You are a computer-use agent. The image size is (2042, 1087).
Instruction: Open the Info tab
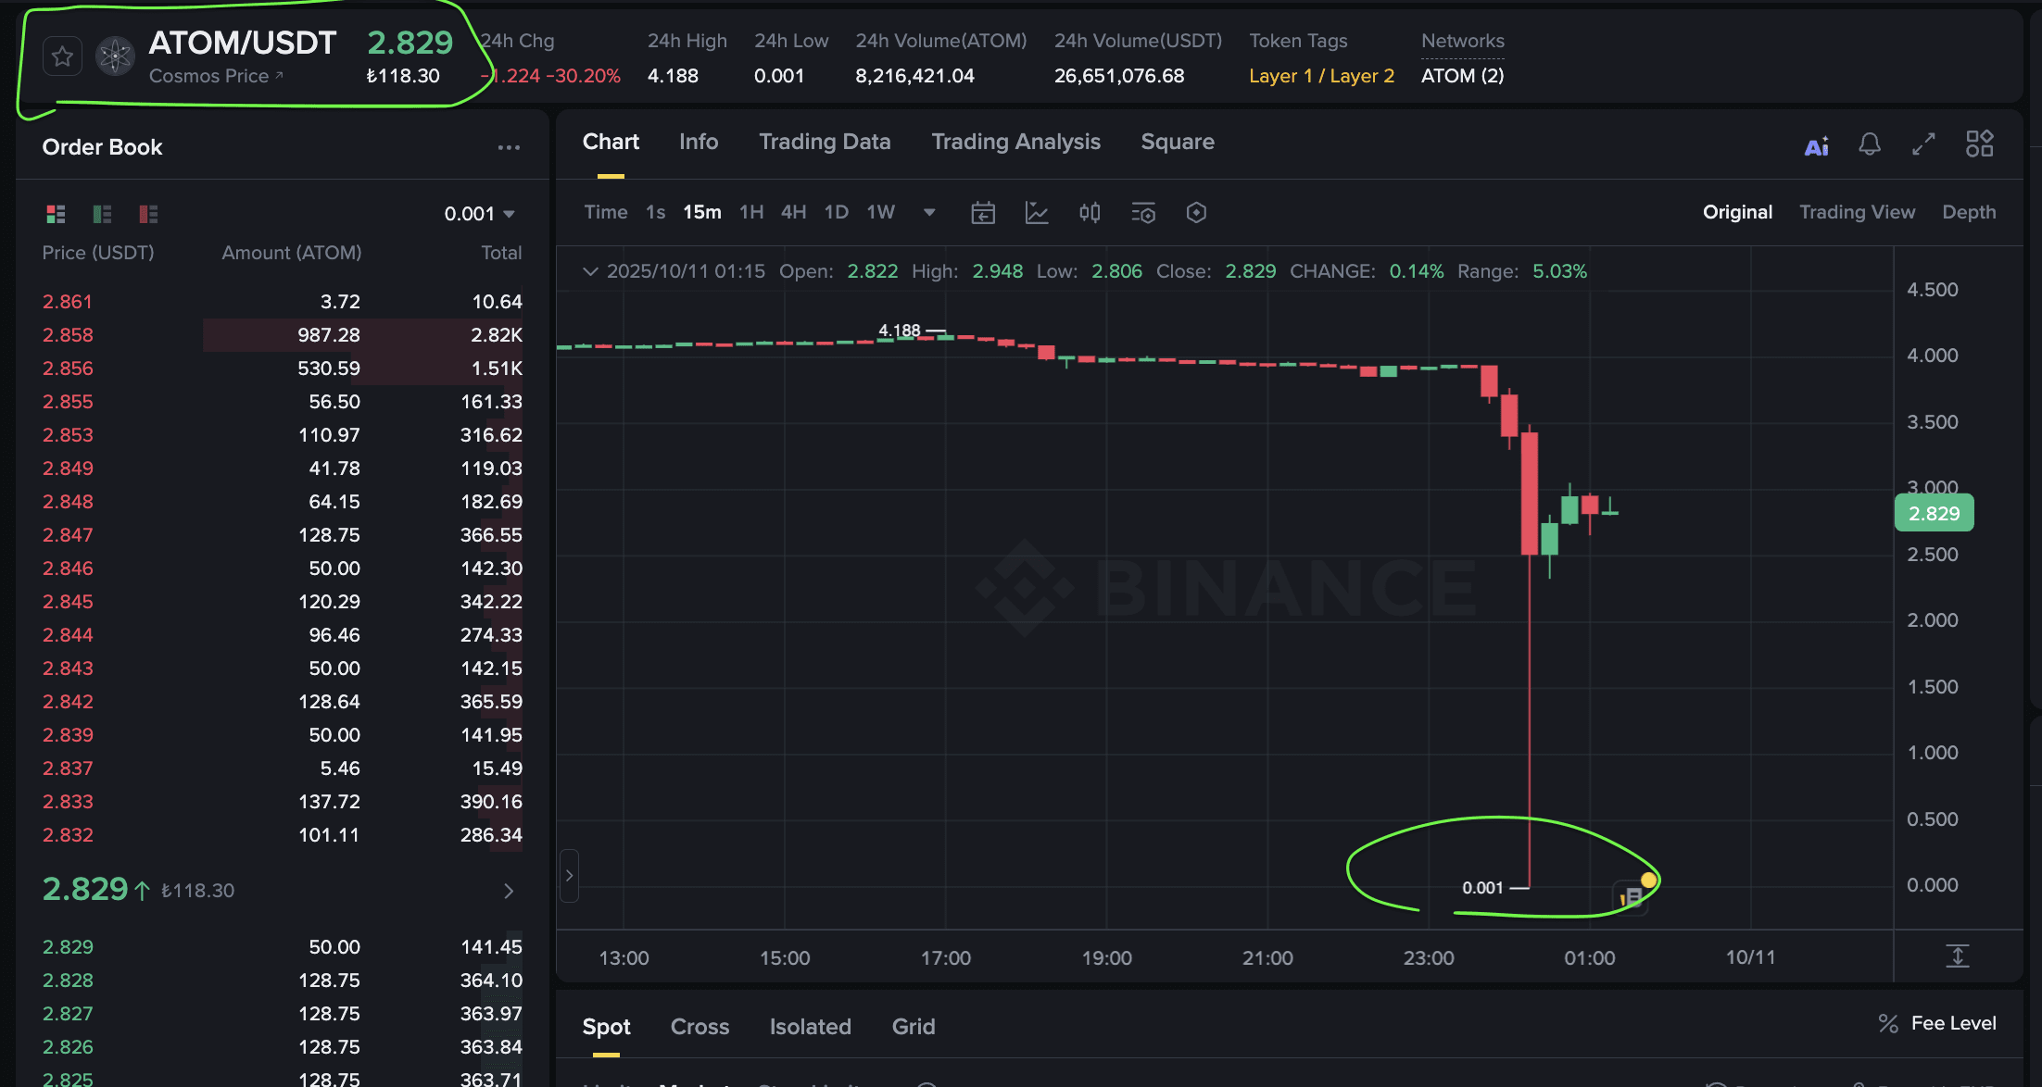[x=699, y=142]
